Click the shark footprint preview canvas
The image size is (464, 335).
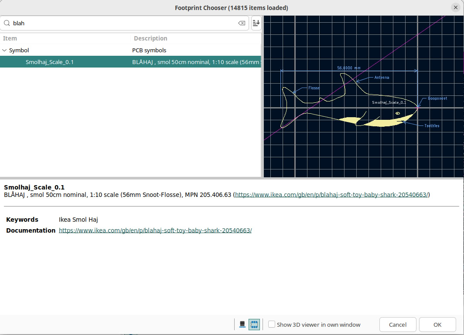click(x=364, y=96)
